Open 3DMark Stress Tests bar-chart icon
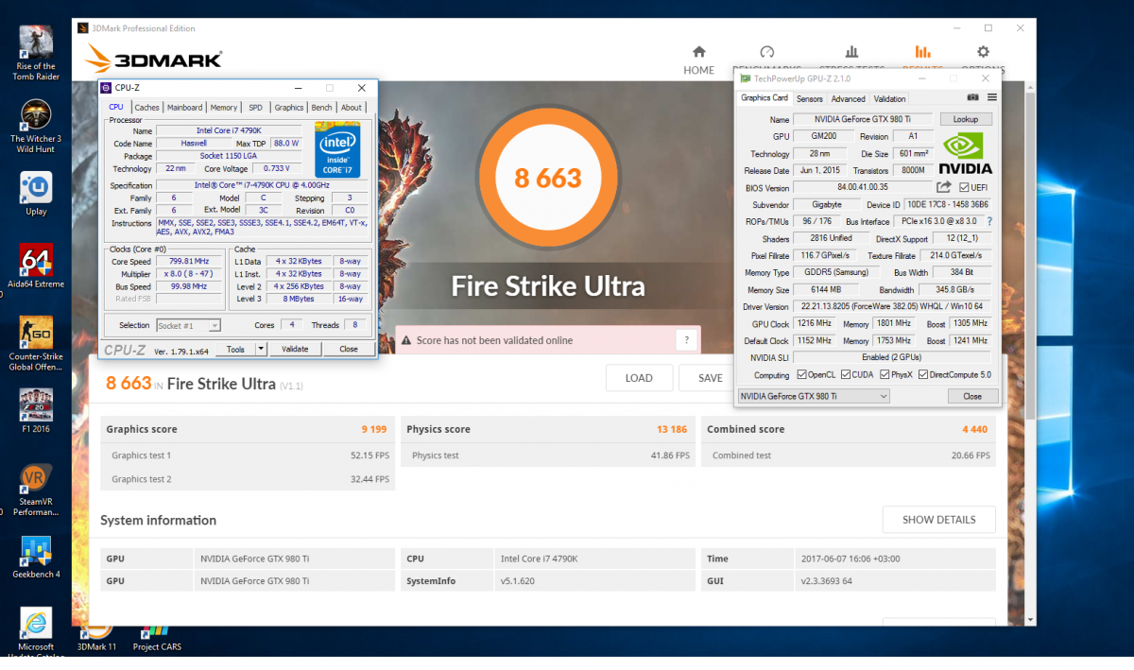Screen dimensions: 1134x670 coord(851,52)
